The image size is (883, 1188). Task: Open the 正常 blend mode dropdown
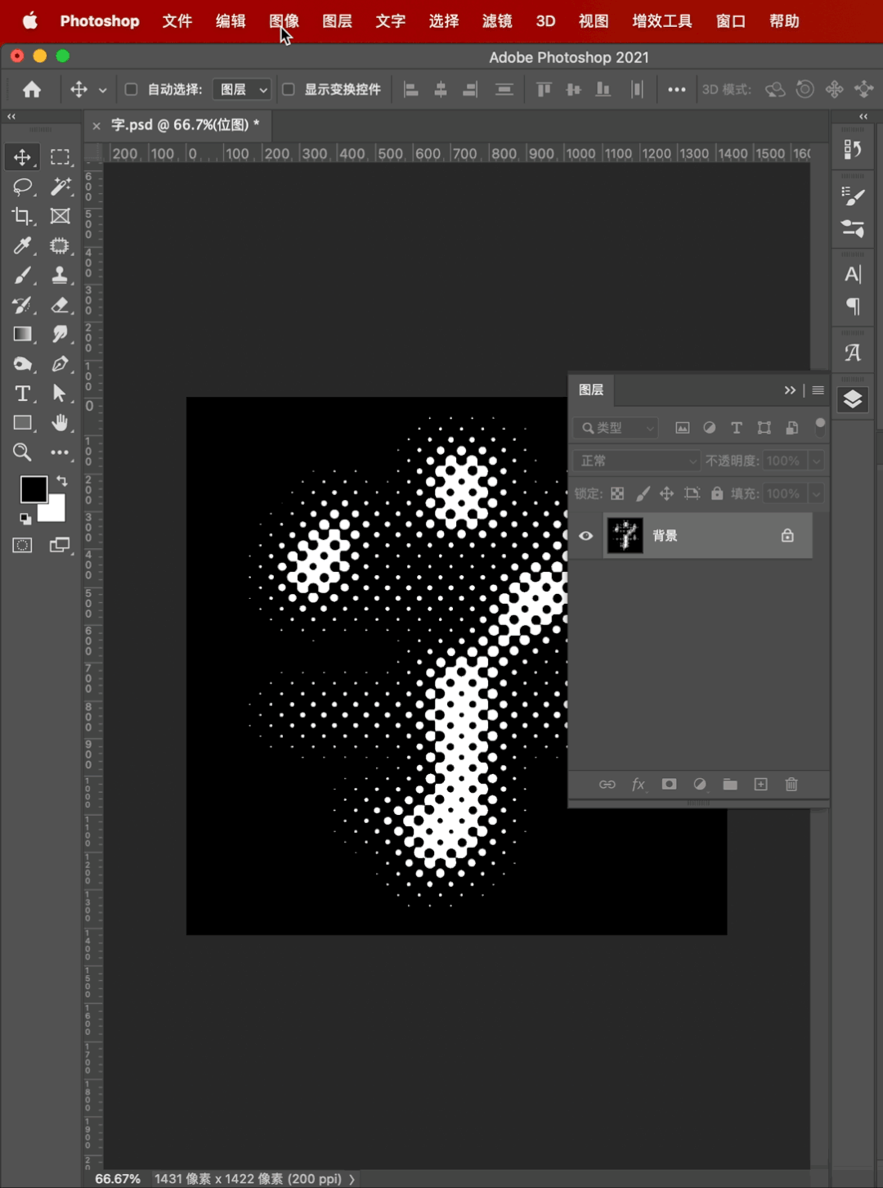tap(636, 461)
